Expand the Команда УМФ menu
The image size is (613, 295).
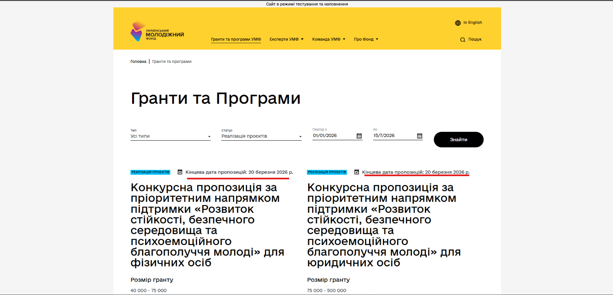329,39
